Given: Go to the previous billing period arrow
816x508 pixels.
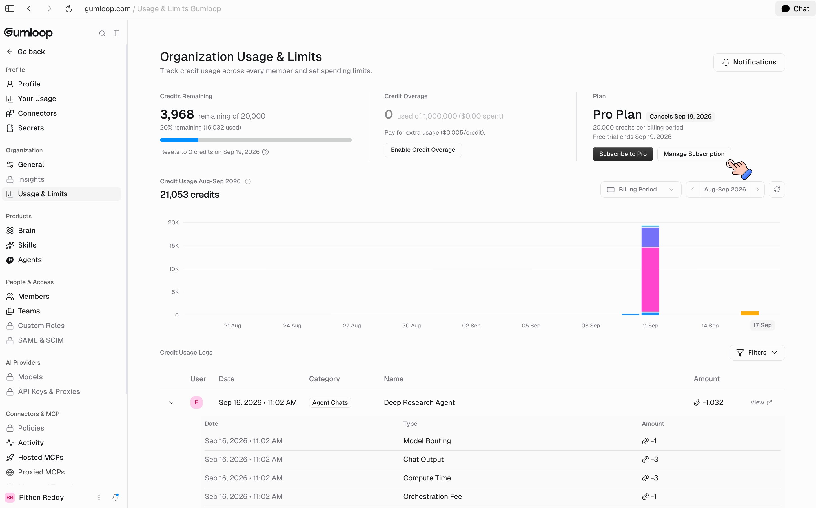Looking at the screenshot, I should [693, 190].
